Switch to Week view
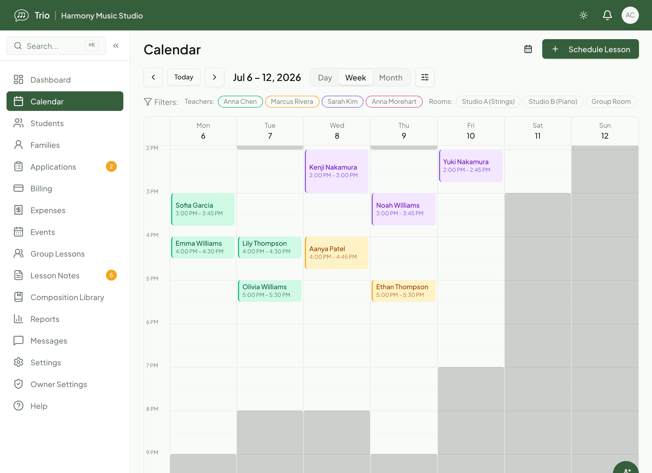The height and width of the screenshot is (473, 652). (x=356, y=77)
